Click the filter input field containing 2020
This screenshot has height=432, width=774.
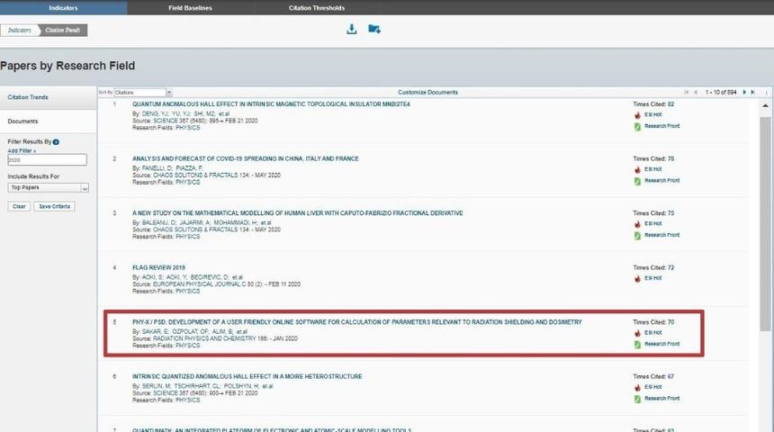coord(47,160)
